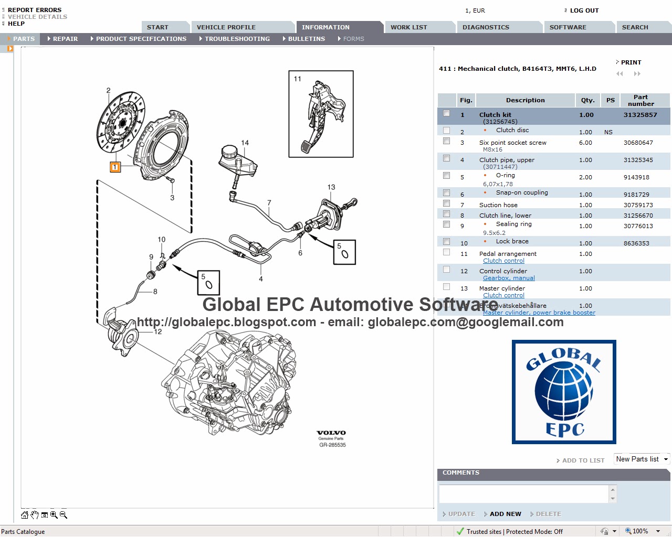Viewport: 672px width, 537px height.
Task: Click ADD TO LIST button
Action: coord(583,460)
